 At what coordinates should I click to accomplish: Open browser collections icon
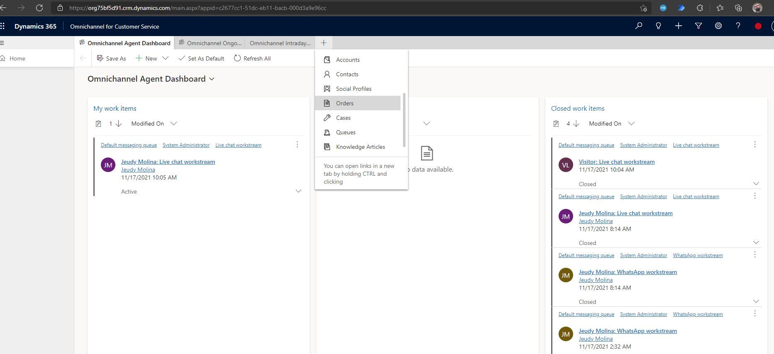point(738,8)
